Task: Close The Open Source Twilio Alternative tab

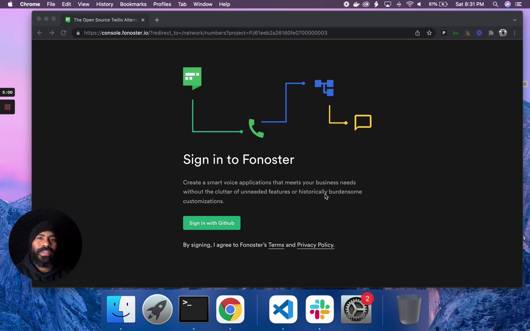Action: tap(143, 20)
